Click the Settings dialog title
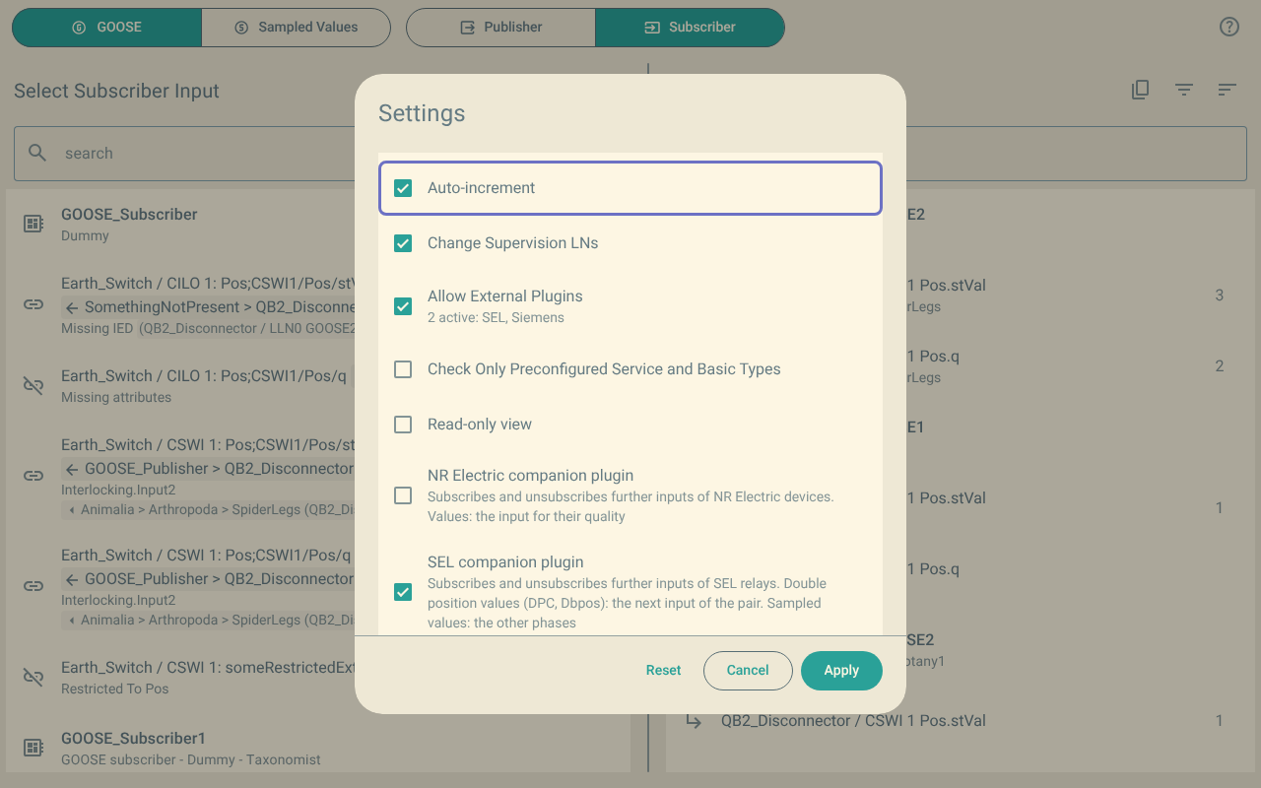 [422, 113]
